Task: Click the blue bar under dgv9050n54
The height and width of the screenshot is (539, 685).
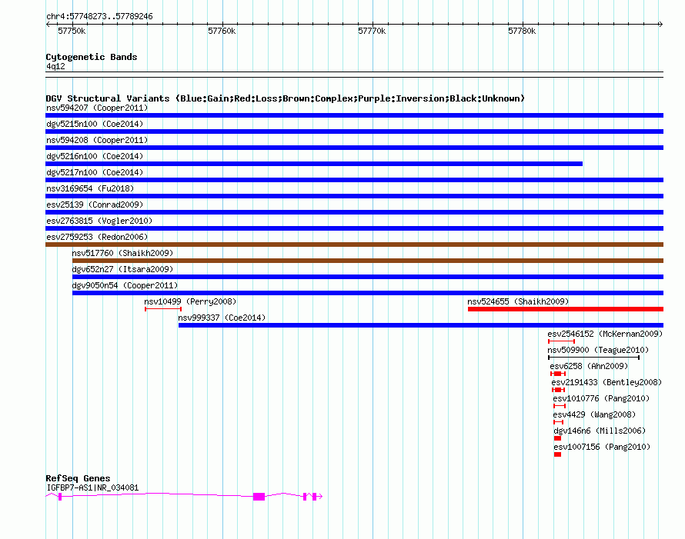Action: pyautogui.click(x=368, y=293)
